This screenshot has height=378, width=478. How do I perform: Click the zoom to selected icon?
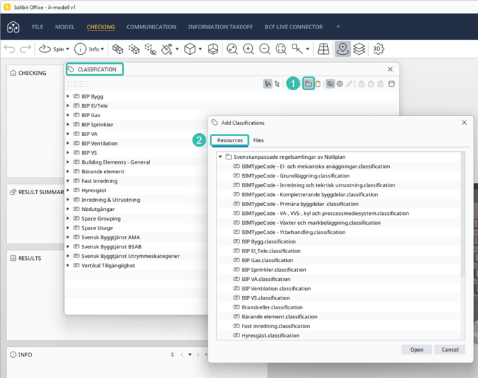point(281,49)
